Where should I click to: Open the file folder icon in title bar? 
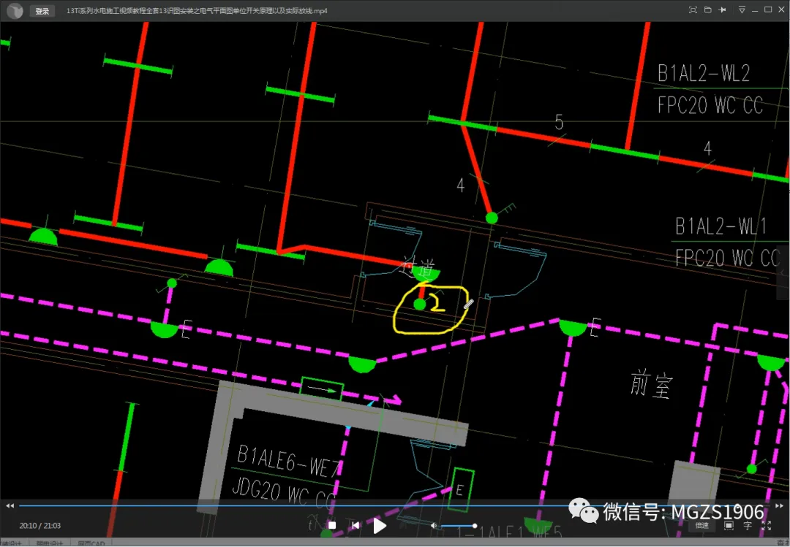point(707,10)
